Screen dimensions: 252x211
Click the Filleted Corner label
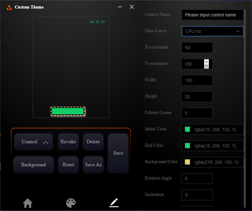(158, 113)
